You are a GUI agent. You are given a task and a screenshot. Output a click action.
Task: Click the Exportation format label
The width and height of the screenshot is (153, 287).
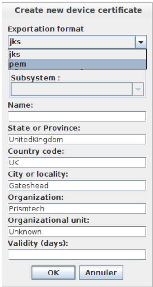(46, 29)
